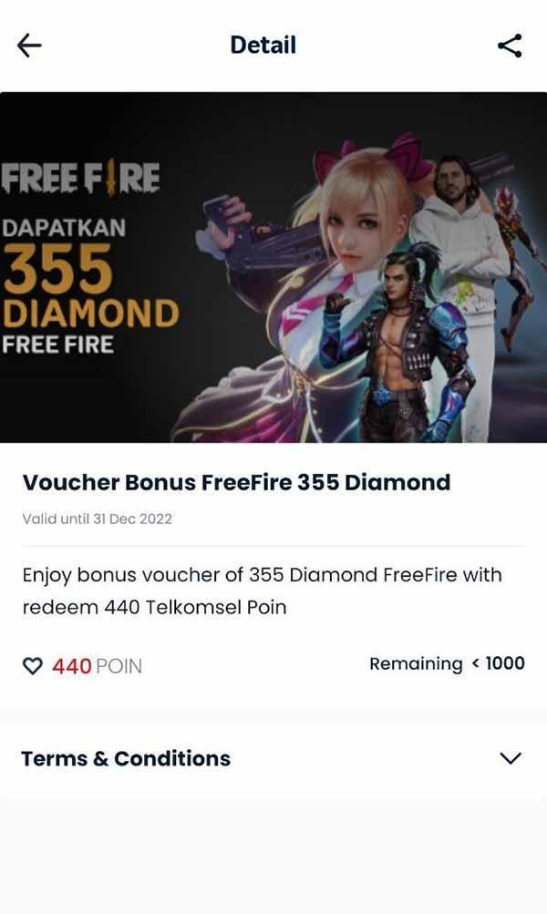
Task: Click the gold DIAMOND word in banner
Action: [90, 313]
